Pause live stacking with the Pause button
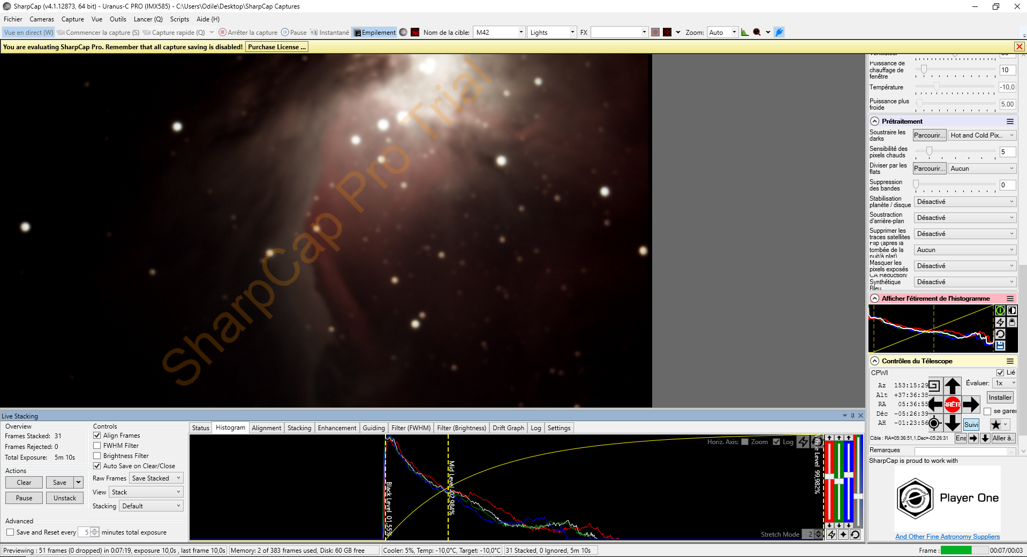This screenshot has width=1027, height=557. click(24, 498)
